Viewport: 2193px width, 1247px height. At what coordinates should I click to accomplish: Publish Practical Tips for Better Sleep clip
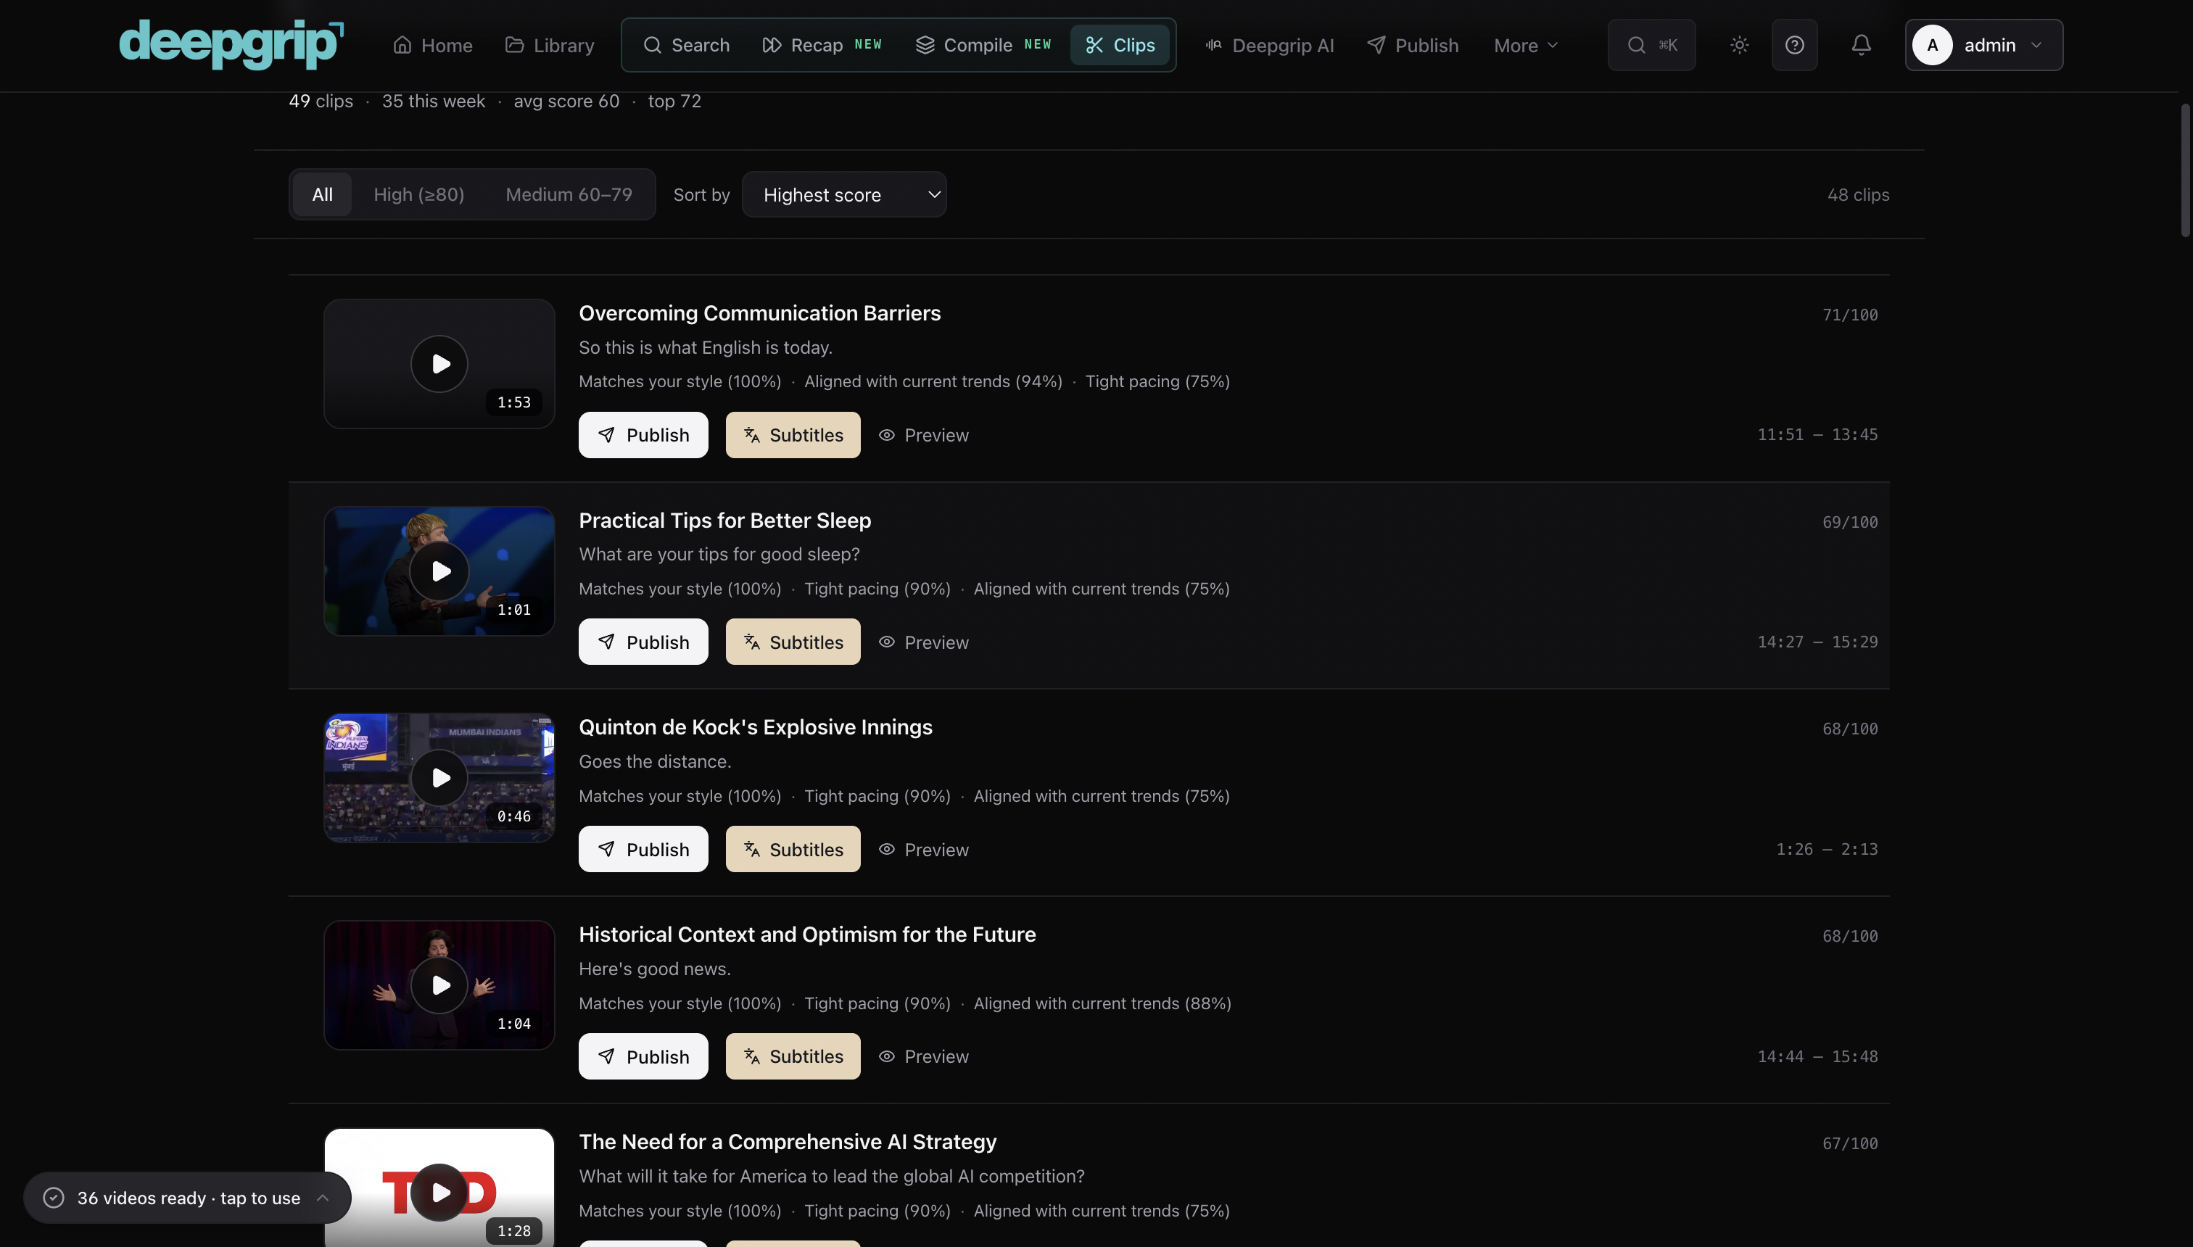(643, 642)
